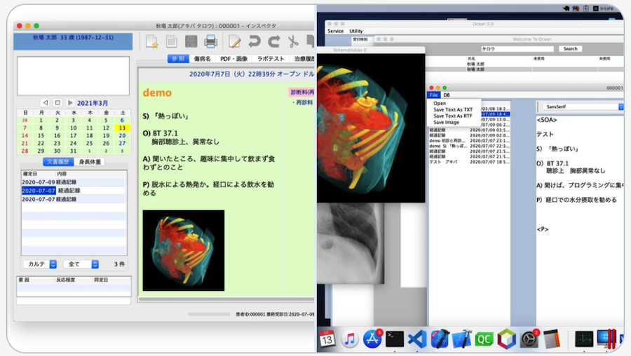Open the 全て filter dropdown

[81, 264]
